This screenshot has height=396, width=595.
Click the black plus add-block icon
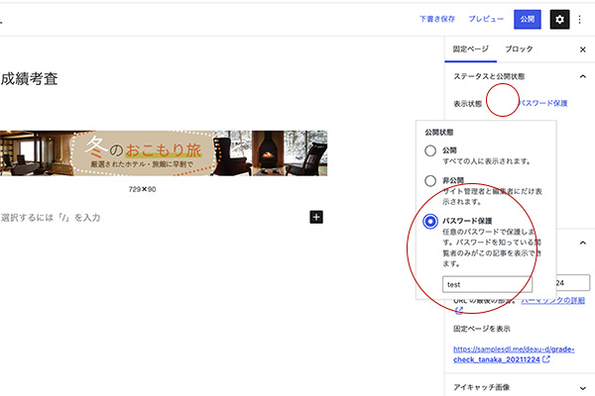tap(316, 217)
